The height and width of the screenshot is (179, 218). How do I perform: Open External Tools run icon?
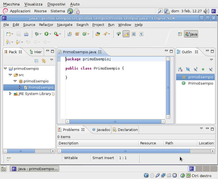tap(56, 34)
